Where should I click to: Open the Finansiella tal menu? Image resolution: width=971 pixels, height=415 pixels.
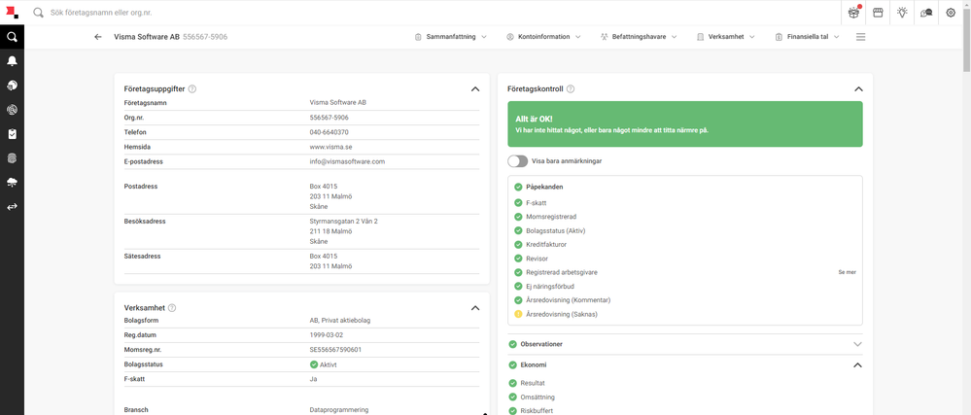coord(808,37)
